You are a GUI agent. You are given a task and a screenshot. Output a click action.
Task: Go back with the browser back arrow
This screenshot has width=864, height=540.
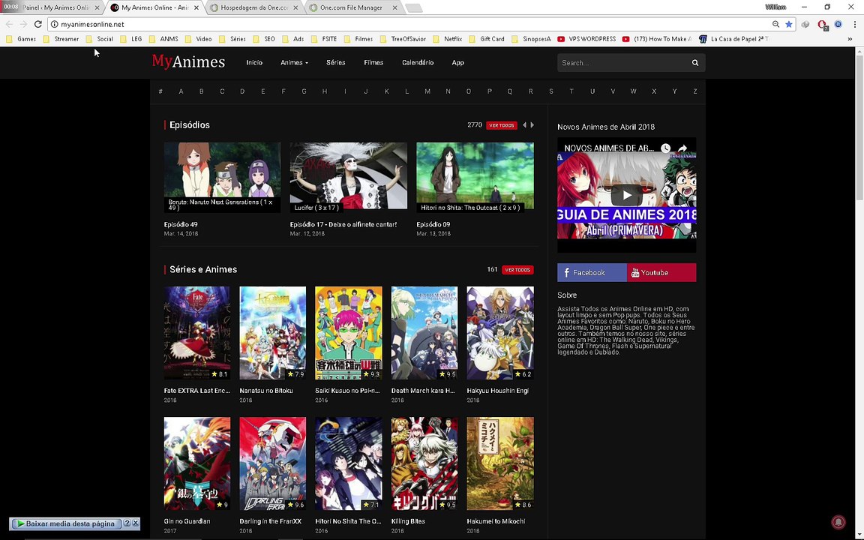(x=9, y=24)
